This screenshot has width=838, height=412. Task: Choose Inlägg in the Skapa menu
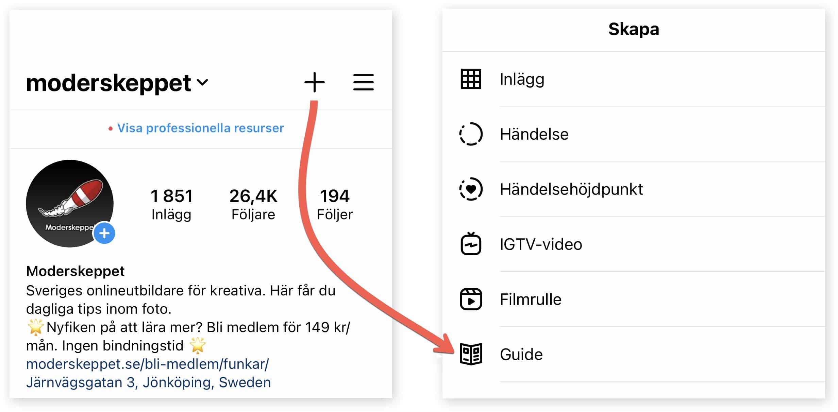(634, 79)
